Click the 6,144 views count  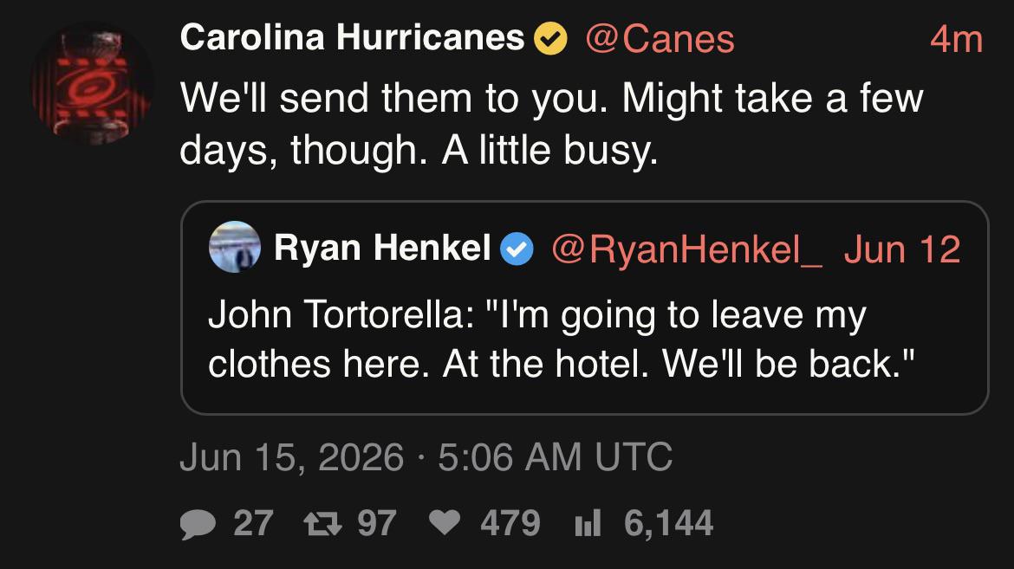click(669, 523)
